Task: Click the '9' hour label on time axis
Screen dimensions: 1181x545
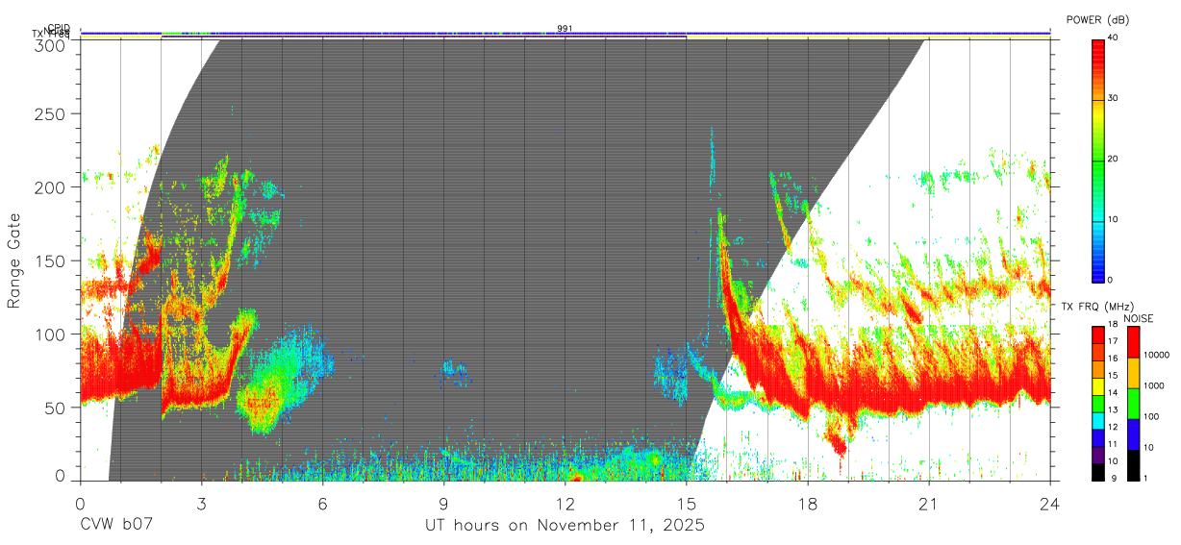Action: pyautogui.click(x=444, y=503)
